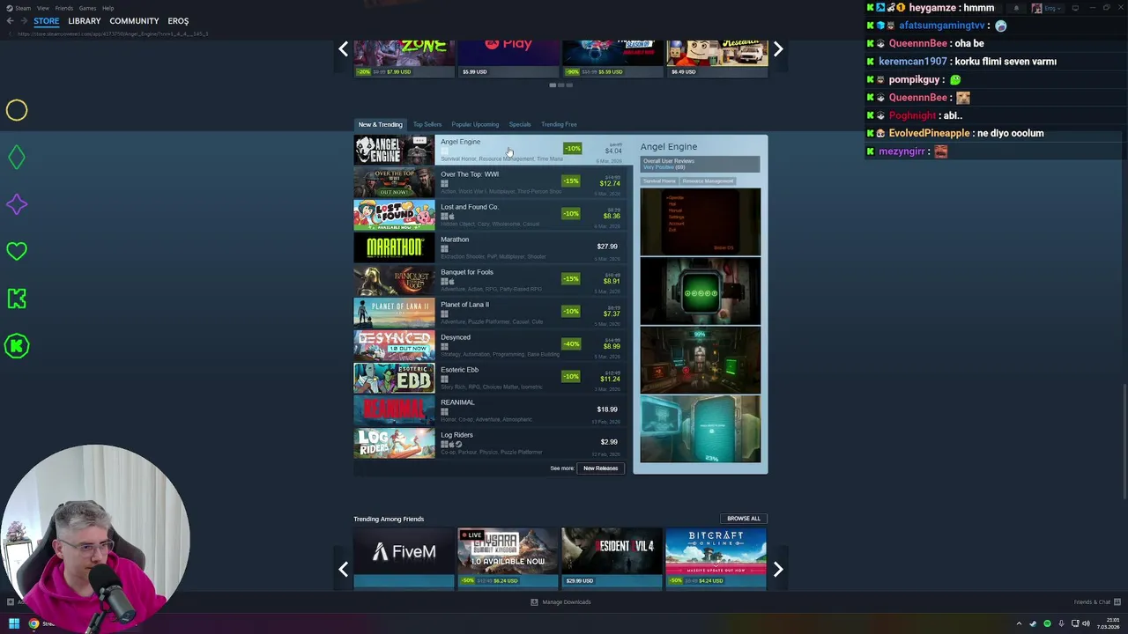Select the Popular Upcoming tab
The image size is (1128, 634).
point(475,124)
